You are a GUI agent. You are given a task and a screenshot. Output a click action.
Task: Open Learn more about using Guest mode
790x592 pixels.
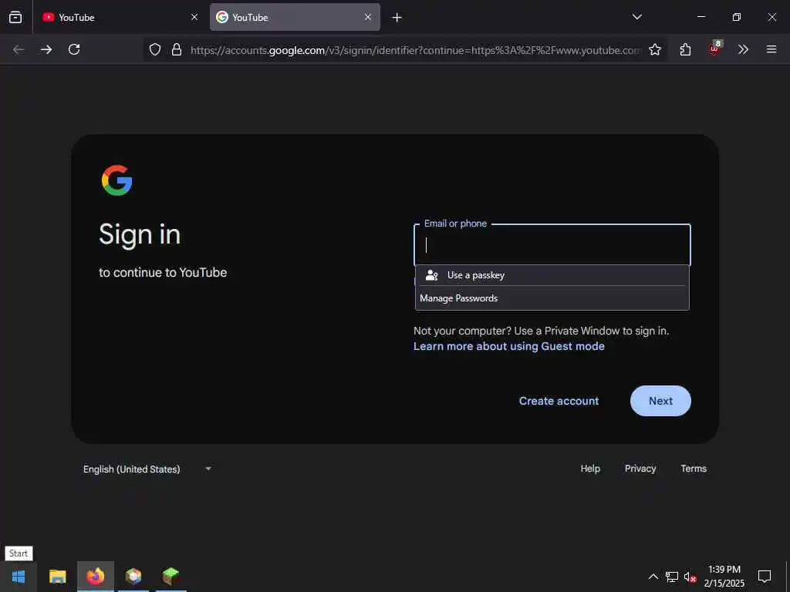509,346
